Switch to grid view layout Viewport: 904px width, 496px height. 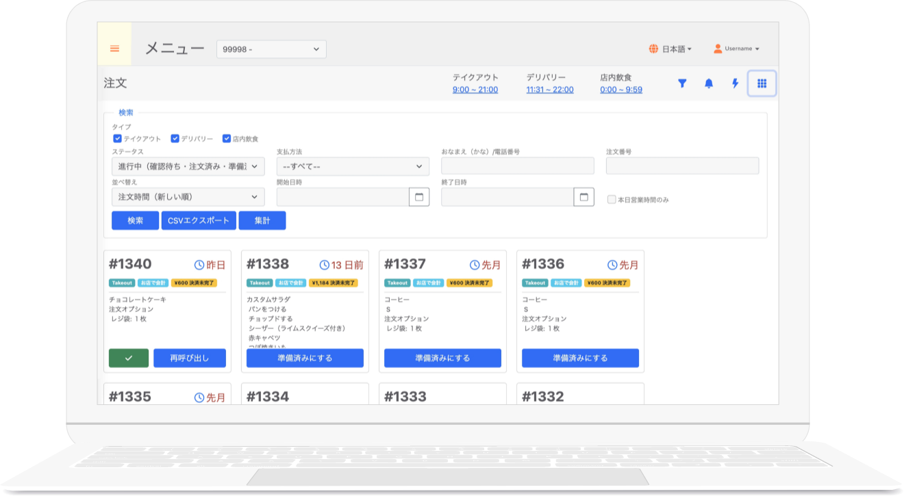click(x=762, y=83)
